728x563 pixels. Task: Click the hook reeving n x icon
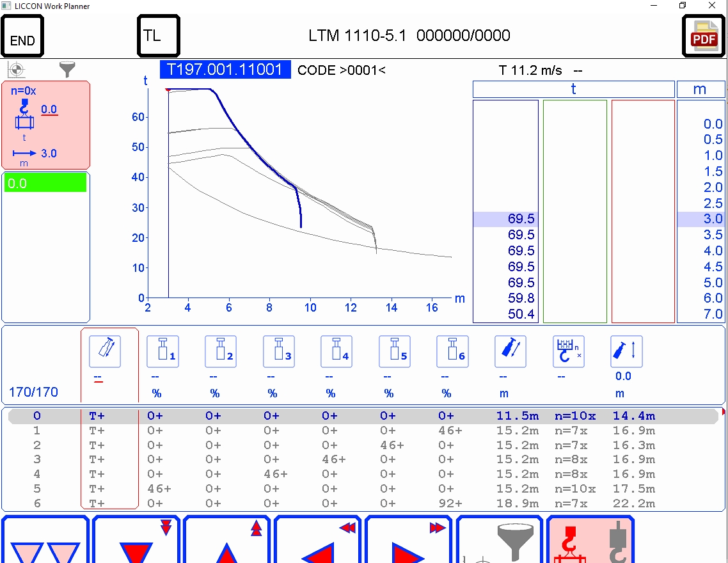568,352
